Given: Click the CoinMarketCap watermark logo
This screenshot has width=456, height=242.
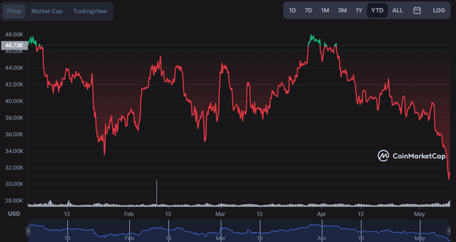Looking at the screenshot, I should point(411,155).
